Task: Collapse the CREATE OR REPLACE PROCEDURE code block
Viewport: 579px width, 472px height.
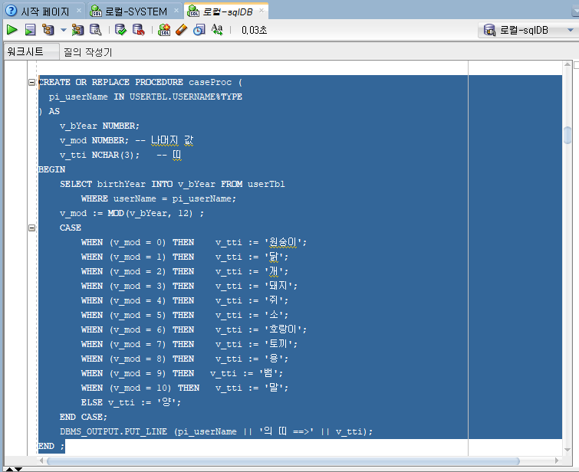Action: click(x=31, y=82)
